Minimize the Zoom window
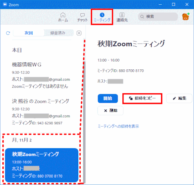The height and width of the screenshot is (185, 194). coord(160,4)
